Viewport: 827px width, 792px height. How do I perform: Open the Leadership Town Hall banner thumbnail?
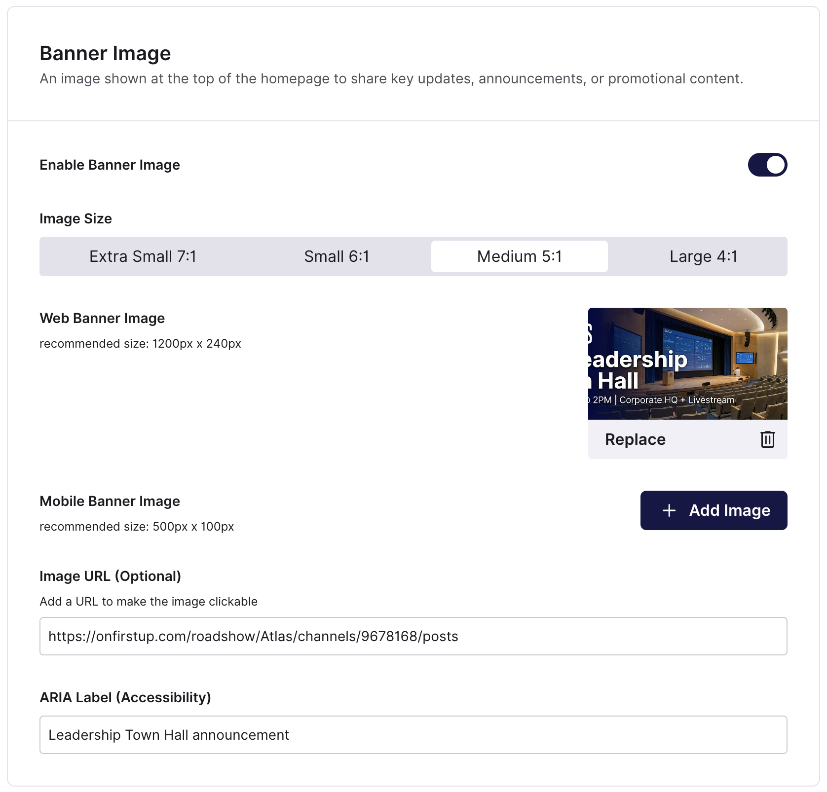687,363
